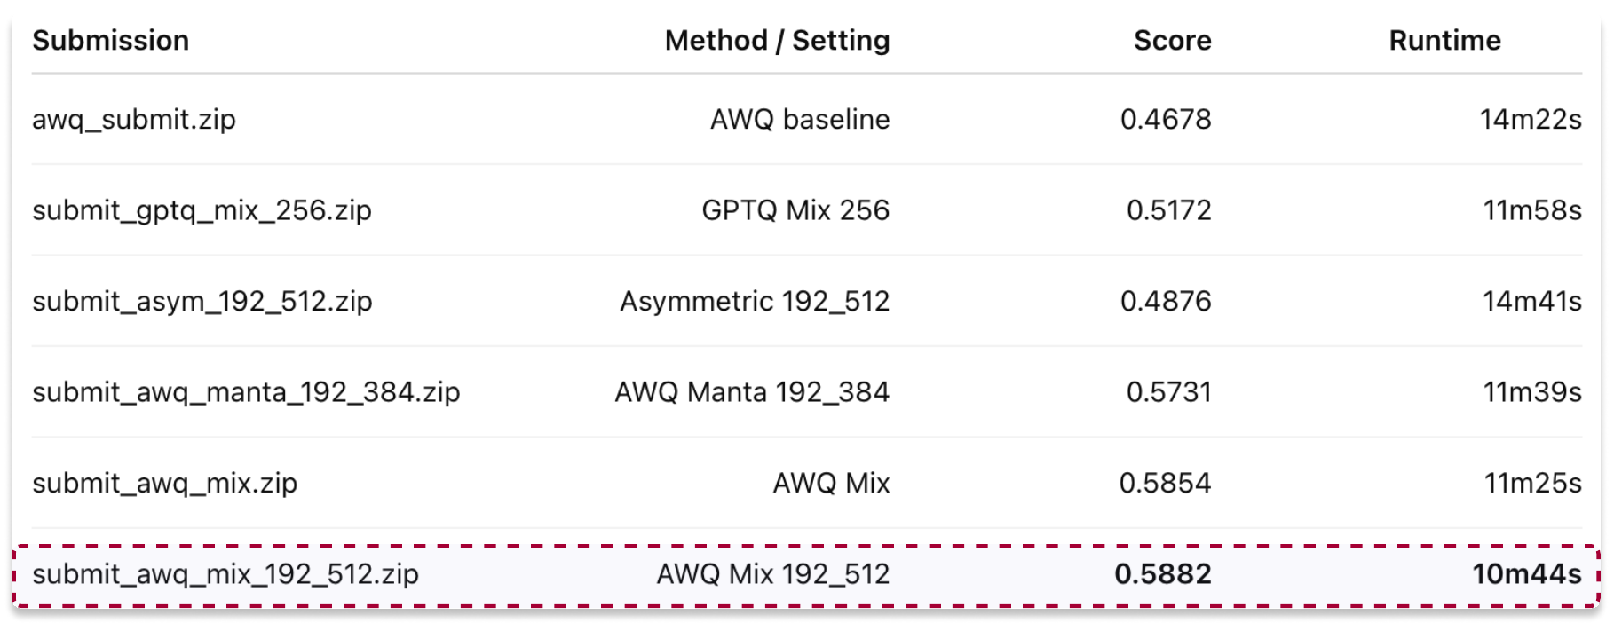Click the AWQ Manta 192_384 method cell

point(752,392)
